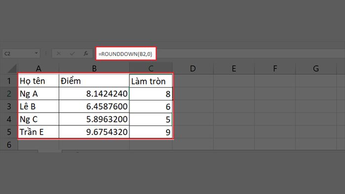The image size is (345, 194).
Task: Select column A header
Action: (x=38, y=68)
